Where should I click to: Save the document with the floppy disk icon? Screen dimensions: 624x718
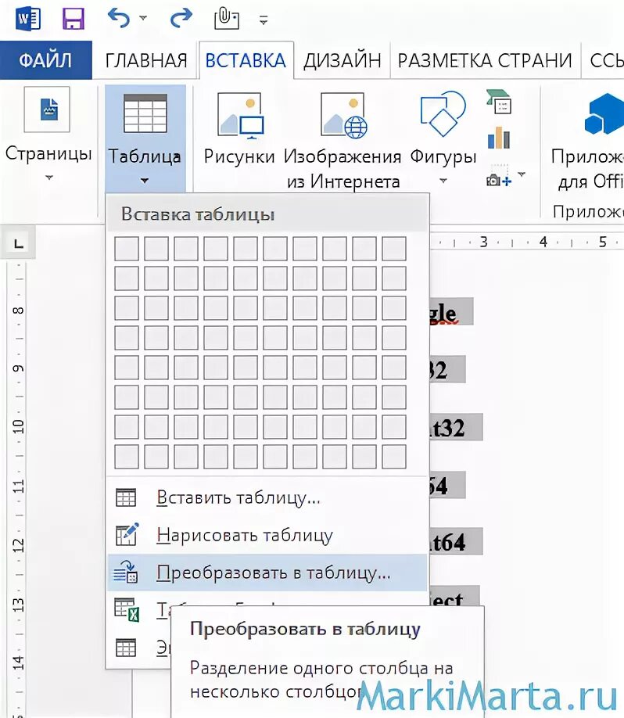coord(74,20)
